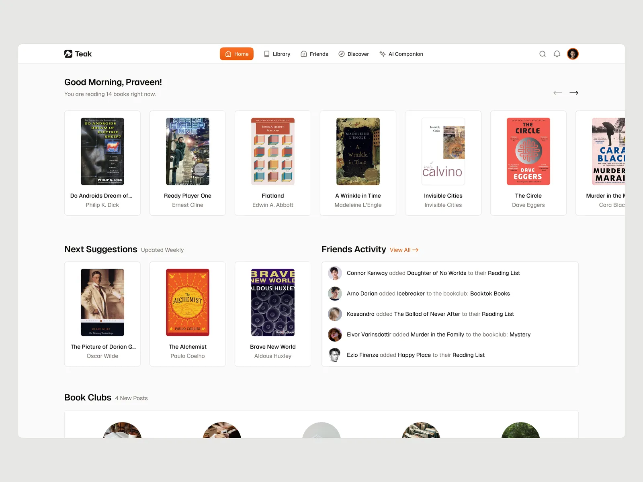The width and height of the screenshot is (643, 482).
Task: Switch to the Discover tab
Action: tap(354, 54)
